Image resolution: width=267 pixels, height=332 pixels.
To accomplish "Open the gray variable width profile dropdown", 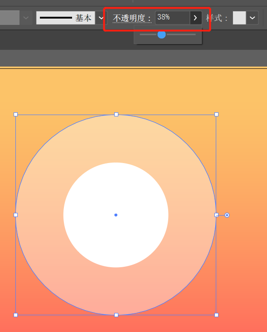I will [26, 18].
